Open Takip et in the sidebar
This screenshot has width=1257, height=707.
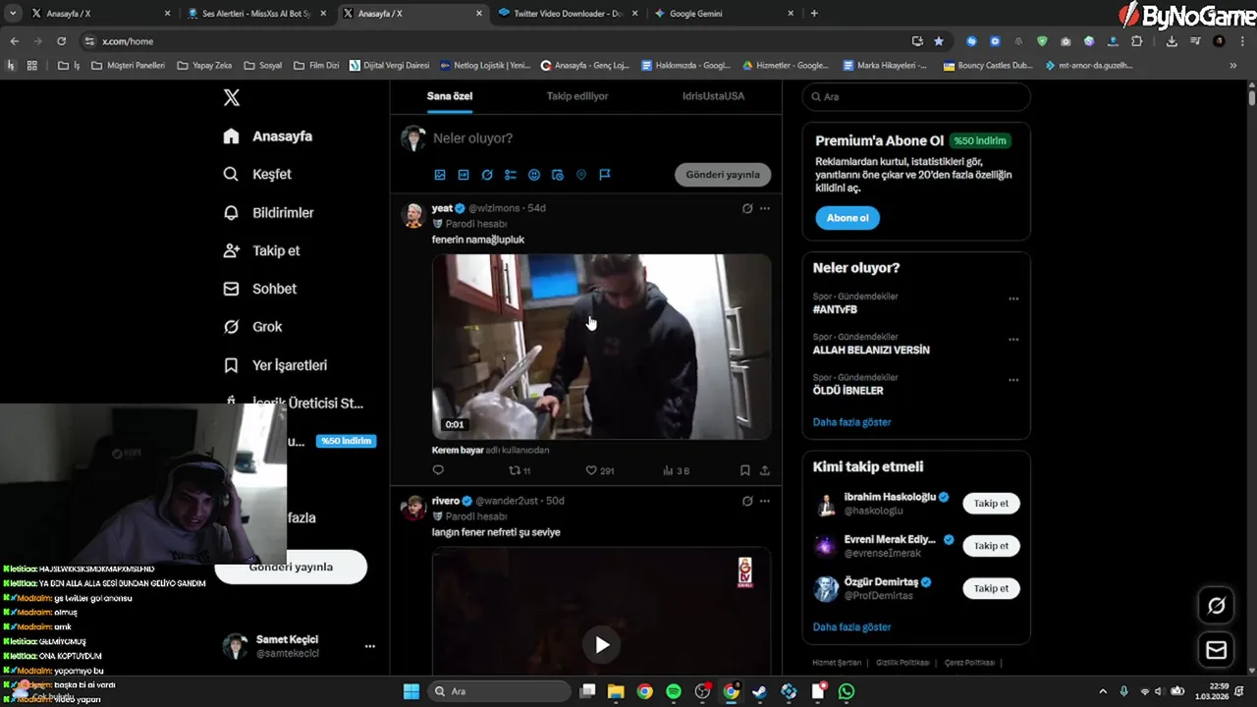point(261,250)
